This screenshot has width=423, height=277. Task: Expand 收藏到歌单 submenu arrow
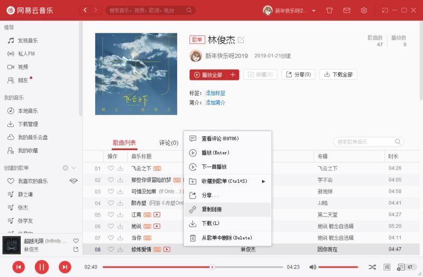[x=263, y=181]
